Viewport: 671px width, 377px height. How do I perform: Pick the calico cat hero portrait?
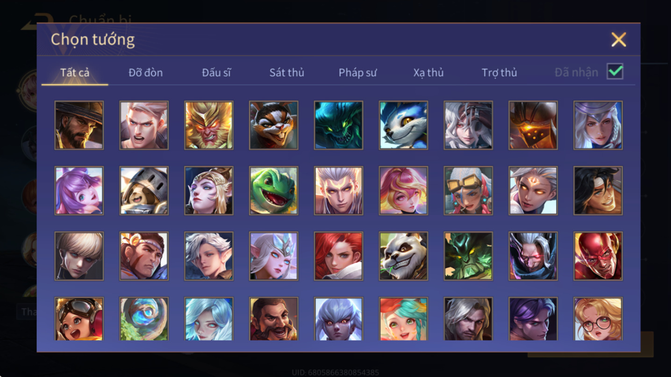point(273,125)
